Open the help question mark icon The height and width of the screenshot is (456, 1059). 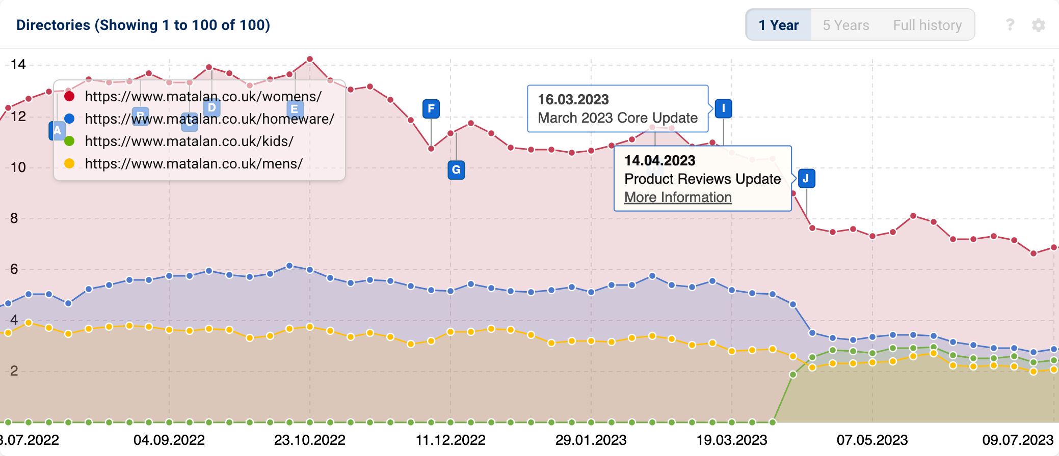click(1010, 24)
